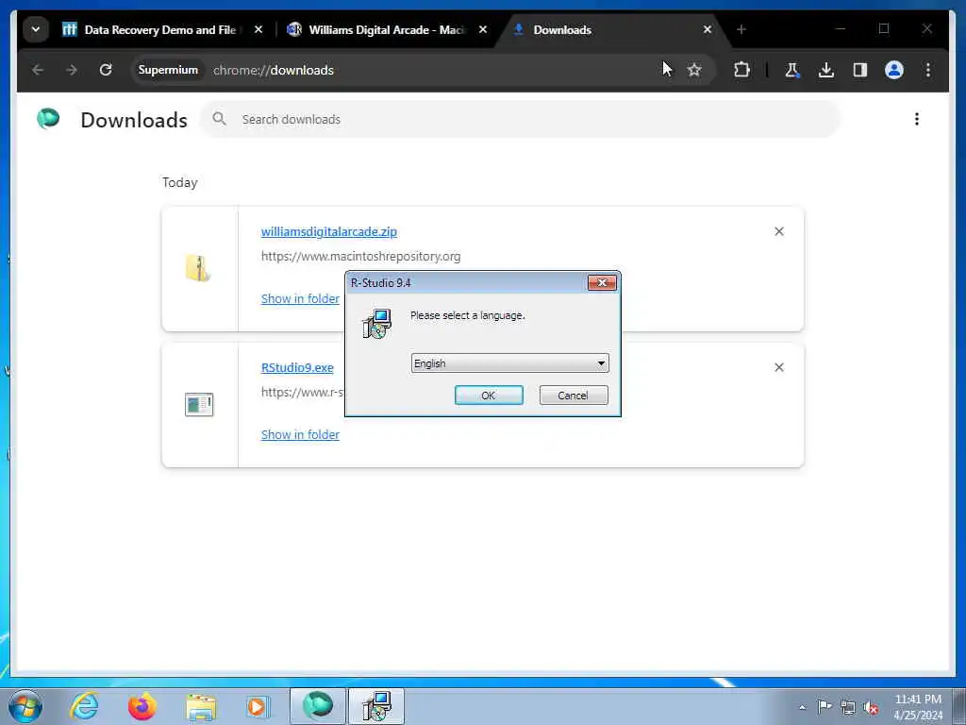The image size is (966, 725).
Task: Close the Data Recovery Demo tab
Action: [258, 29]
